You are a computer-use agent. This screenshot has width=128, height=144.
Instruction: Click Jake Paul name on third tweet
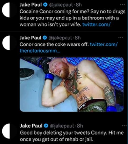(31, 126)
